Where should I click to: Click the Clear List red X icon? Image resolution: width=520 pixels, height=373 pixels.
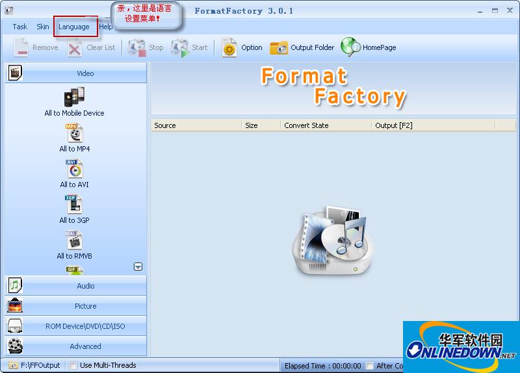pos(75,48)
